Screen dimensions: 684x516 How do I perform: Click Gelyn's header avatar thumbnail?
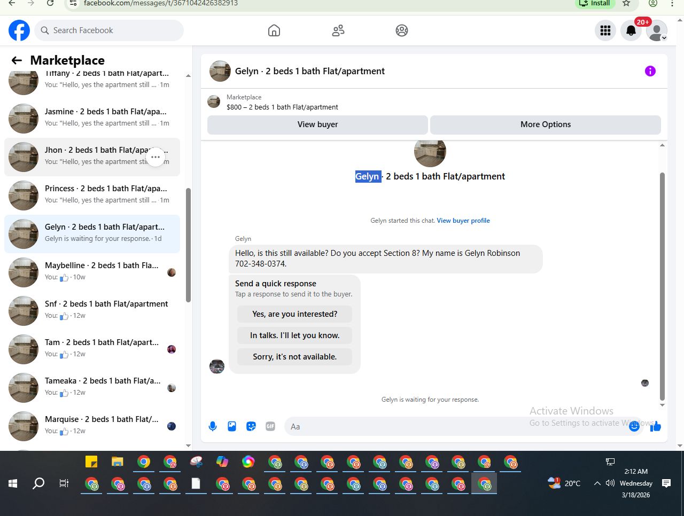220,71
